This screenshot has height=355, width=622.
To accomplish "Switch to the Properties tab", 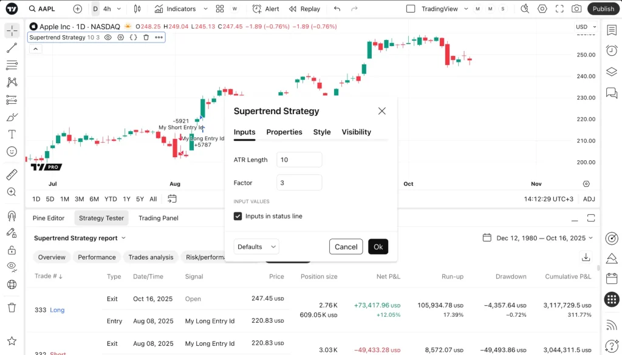I will pyautogui.click(x=284, y=132).
